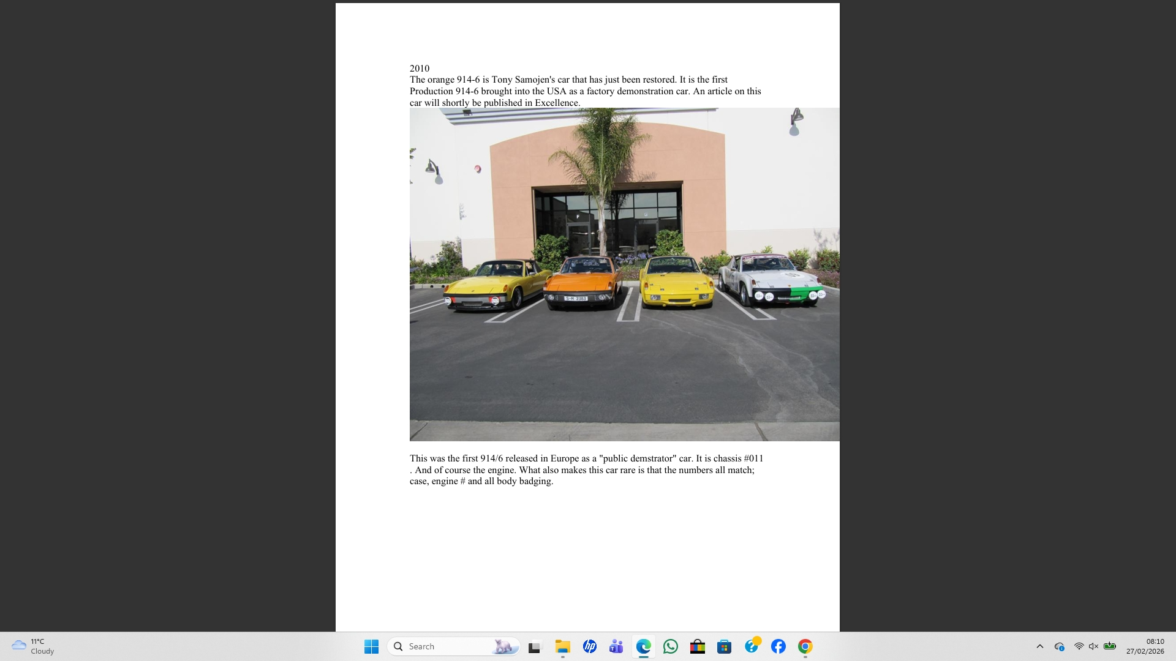Open the Get Help app icon
Image resolution: width=1176 pixels, height=661 pixels.
[752, 646]
